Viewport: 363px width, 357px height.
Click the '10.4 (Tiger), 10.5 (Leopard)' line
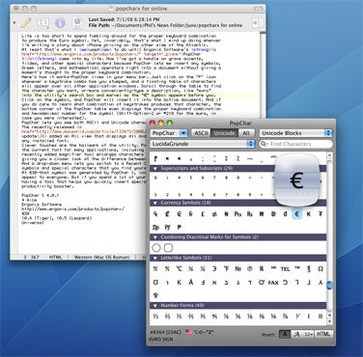tap(56, 218)
